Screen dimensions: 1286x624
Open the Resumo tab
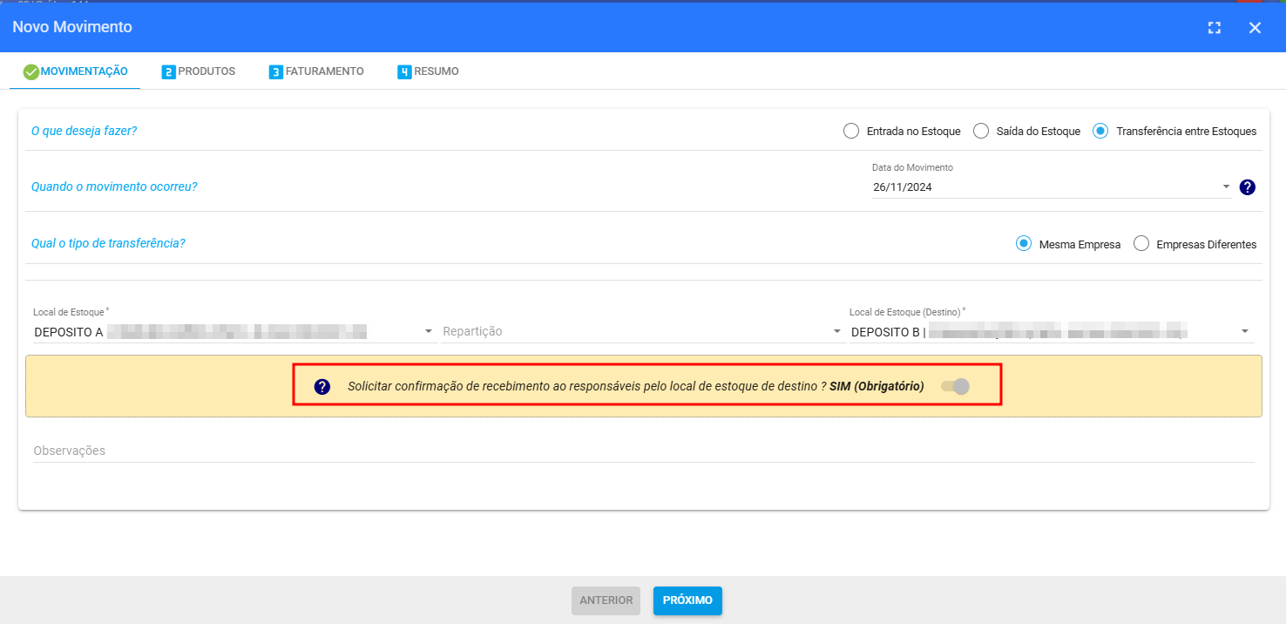428,71
